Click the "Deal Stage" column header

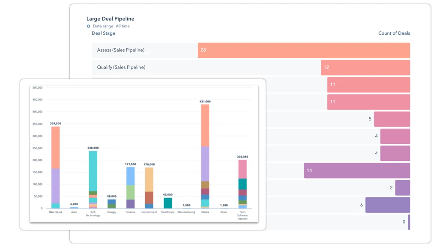click(103, 33)
